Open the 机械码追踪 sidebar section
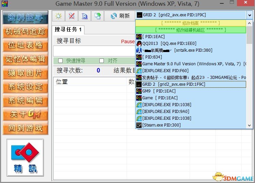The width and height of the screenshot is (255, 183). click(x=26, y=31)
